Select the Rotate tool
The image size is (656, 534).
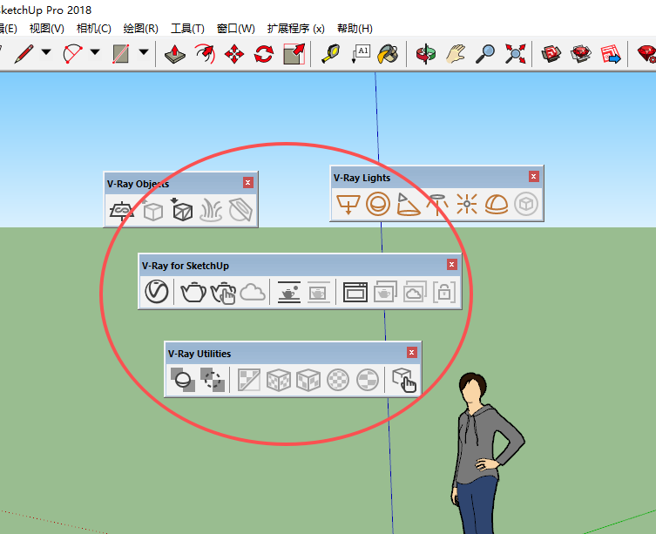point(264,54)
